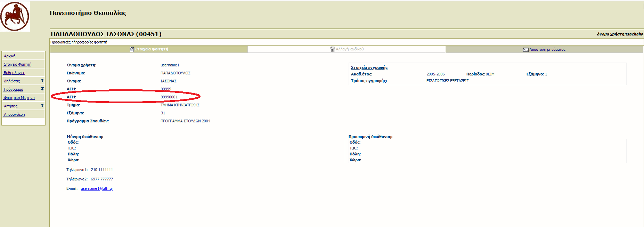Click the envelope icon beside Αποστολή μηνύματος
644x227 pixels.
tap(525, 50)
